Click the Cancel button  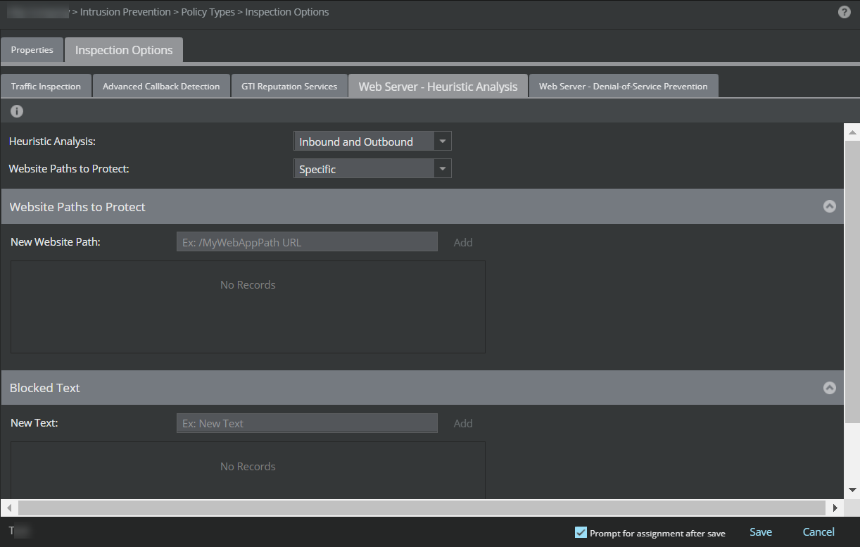pyautogui.click(x=818, y=532)
